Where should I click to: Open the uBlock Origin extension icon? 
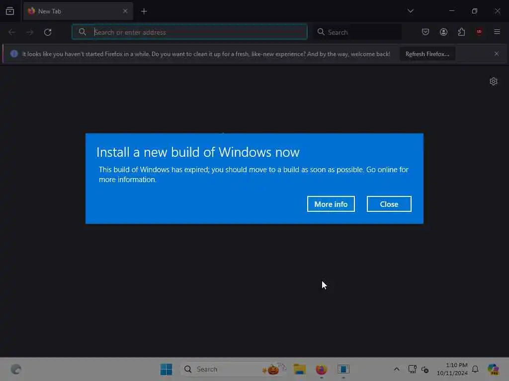coord(479,32)
